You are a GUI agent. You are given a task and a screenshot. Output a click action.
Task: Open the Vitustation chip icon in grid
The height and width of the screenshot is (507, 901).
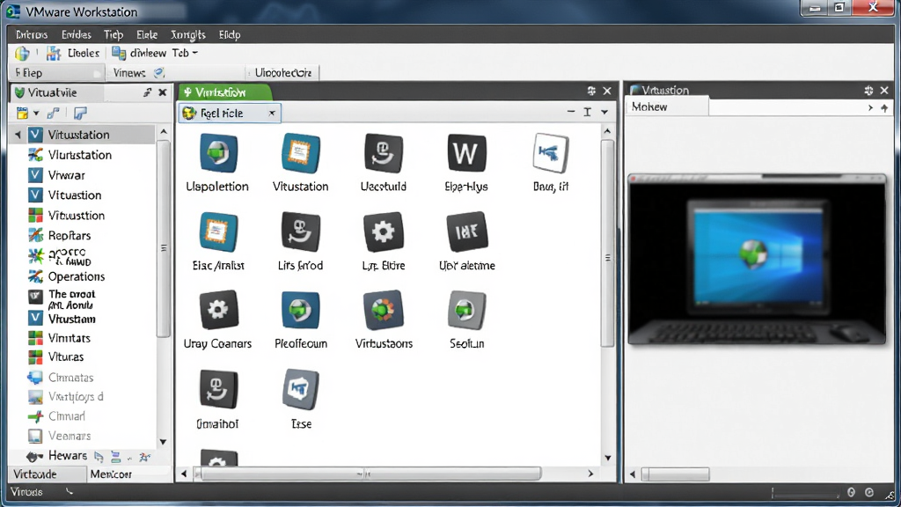(x=301, y=153)
